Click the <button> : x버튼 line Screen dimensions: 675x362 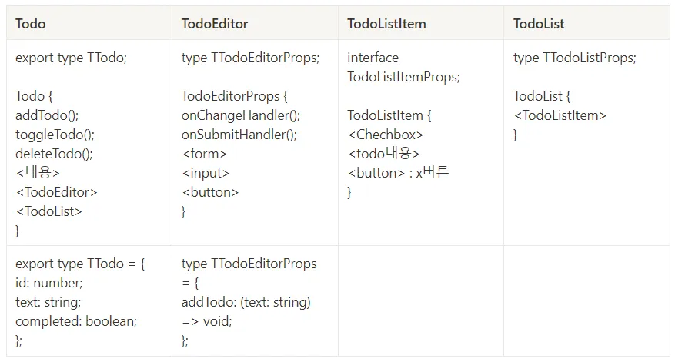coord(398,173)
